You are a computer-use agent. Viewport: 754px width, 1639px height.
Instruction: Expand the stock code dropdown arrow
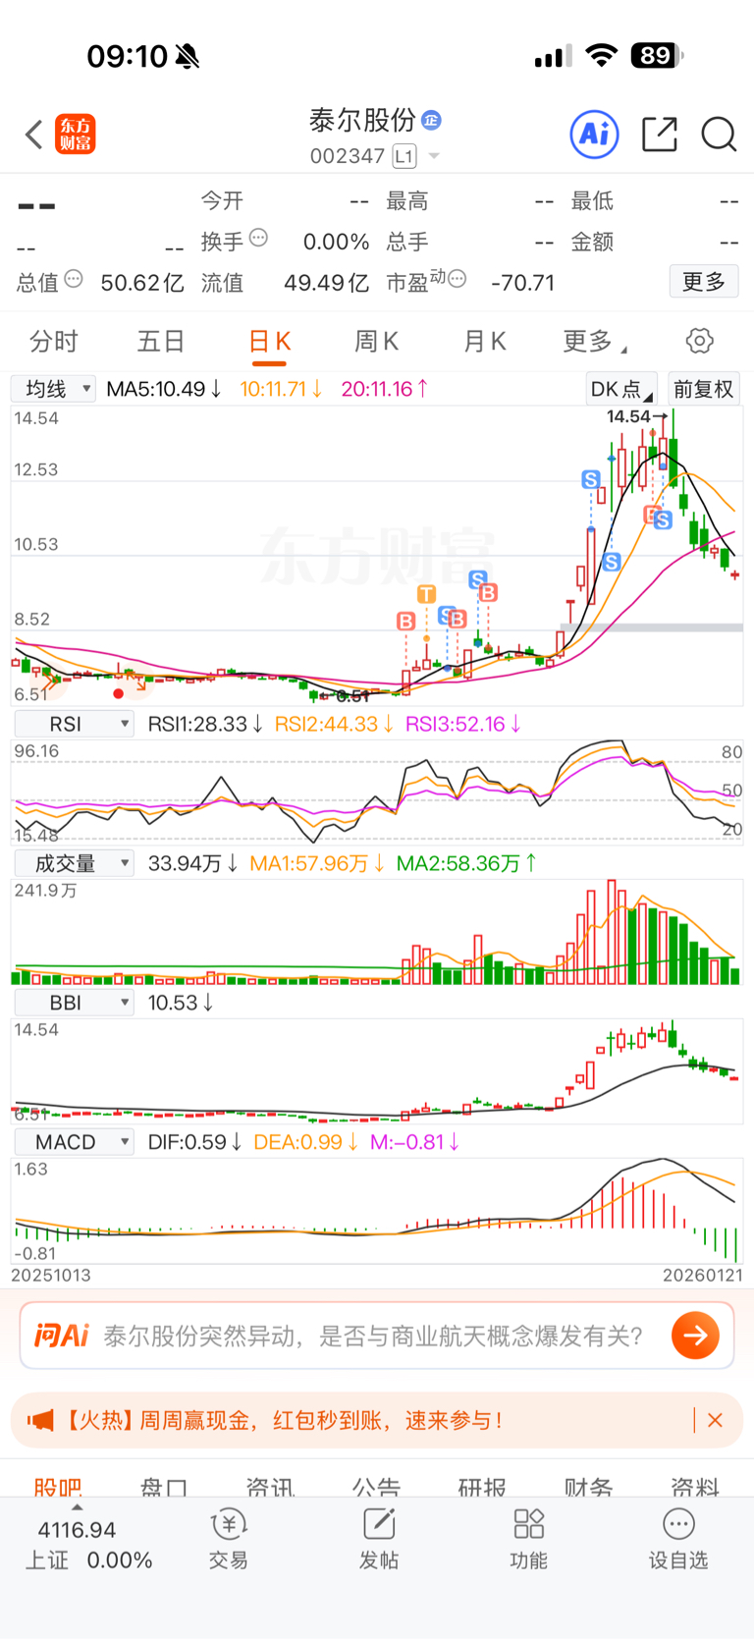pyautogui.click(x=434, y=156)
